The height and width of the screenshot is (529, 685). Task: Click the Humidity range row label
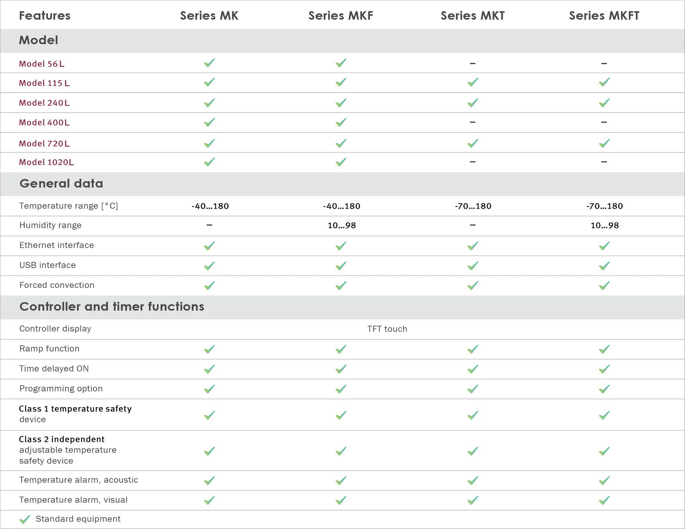click(x=51, y=225)
